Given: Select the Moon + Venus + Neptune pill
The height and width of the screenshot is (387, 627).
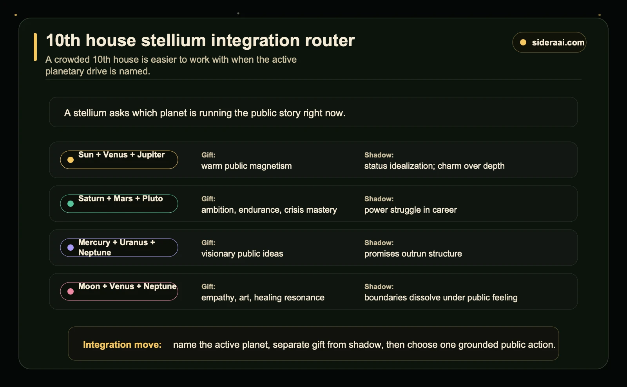Looking at the screenshot, I should (x=119, y=291).
